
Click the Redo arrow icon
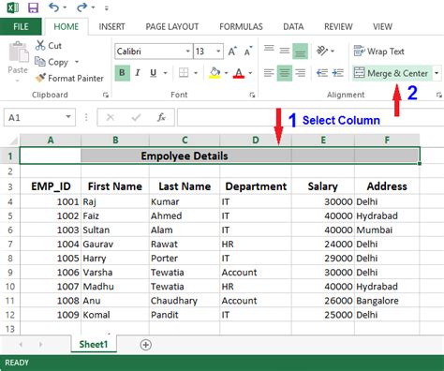(82, 7)
